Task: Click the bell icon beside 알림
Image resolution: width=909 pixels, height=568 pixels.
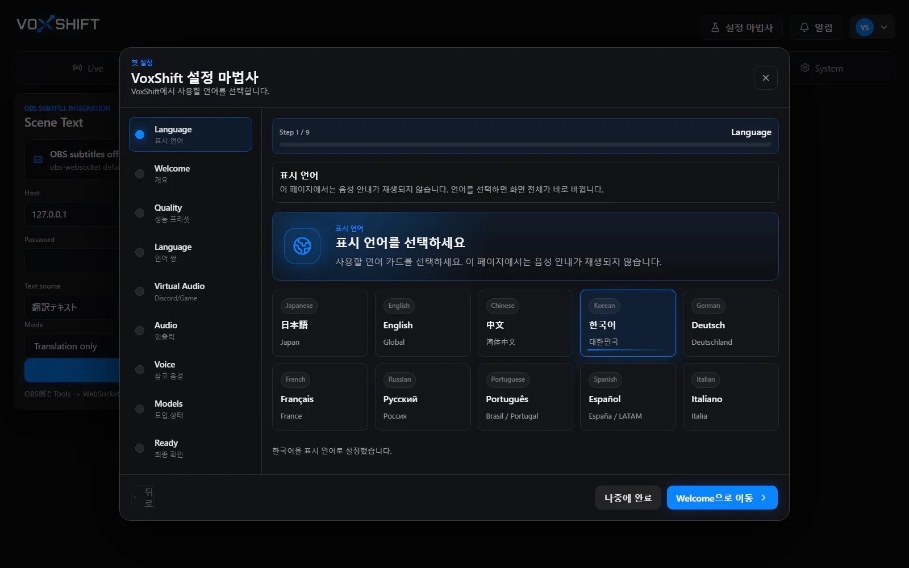Action: 804,27
